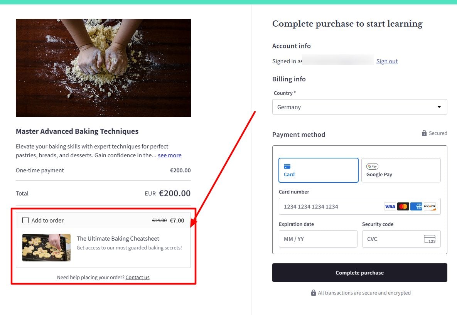Click the Country dropdown arrow
Image resolution: width=457 pixels, height=315 pixels.
[x=439, y=107]
